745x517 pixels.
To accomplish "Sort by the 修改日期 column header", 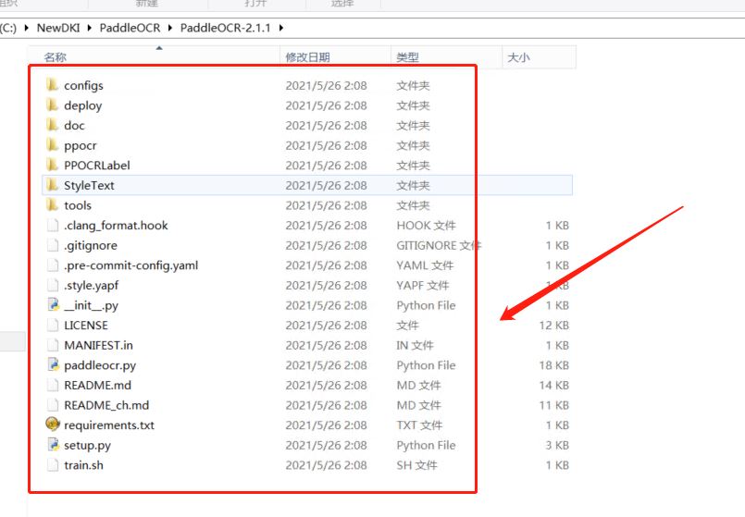I will point(307,57).
